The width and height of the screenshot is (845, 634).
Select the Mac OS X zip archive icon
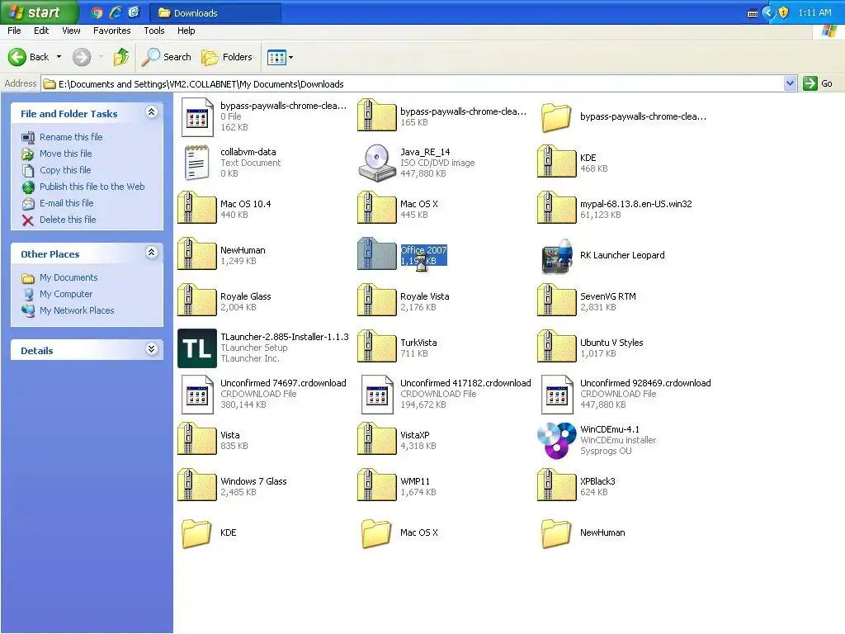(x=376, y=207)
